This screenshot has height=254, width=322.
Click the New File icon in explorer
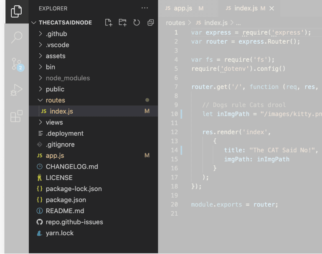coord(109,22)
